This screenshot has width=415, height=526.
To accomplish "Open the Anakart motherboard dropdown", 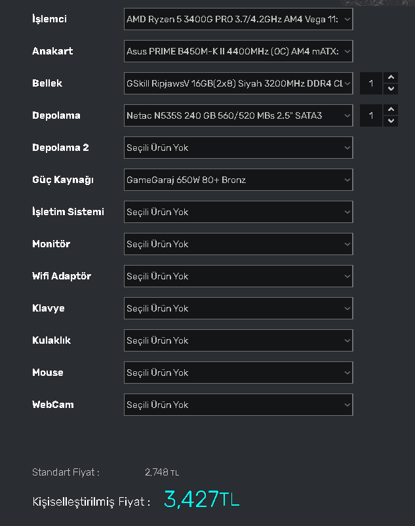I will click(x=238, y=51).
